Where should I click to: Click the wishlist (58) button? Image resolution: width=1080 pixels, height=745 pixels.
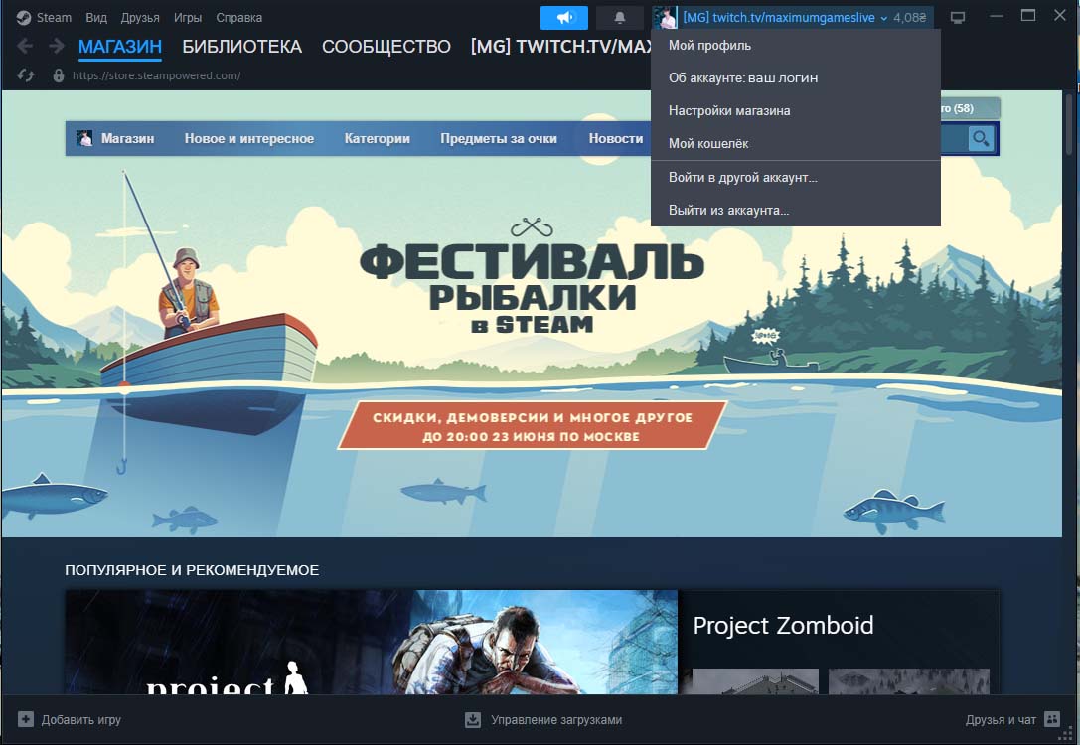click(x=970, y=108)
